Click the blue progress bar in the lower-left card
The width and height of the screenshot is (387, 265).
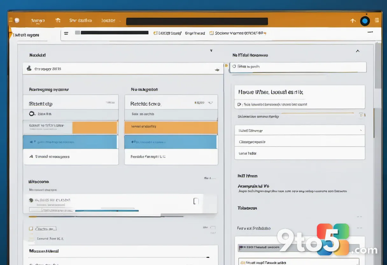[107, 211]
